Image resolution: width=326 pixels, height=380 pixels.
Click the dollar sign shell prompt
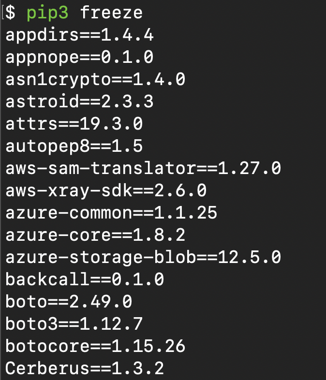point(11,13)
